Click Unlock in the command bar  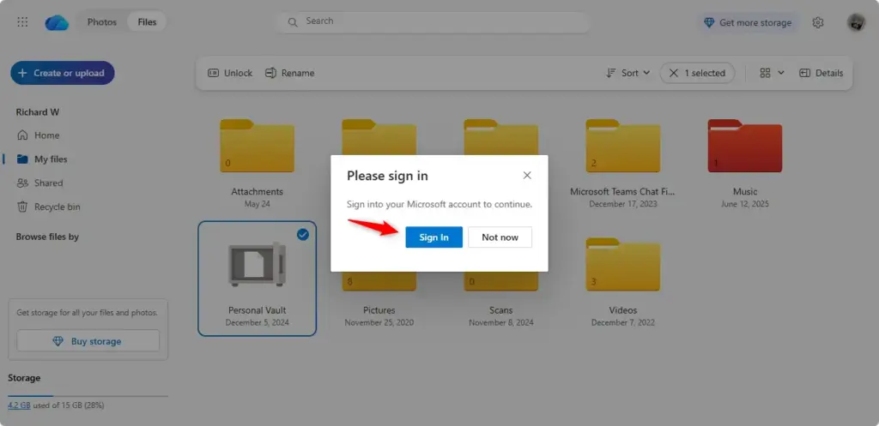[x=230, y=73]
